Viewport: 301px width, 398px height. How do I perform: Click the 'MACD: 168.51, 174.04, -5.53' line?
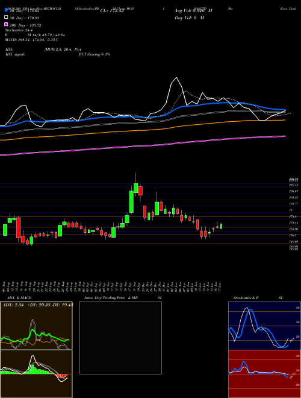pyautogui.click(x=32, y=40)
